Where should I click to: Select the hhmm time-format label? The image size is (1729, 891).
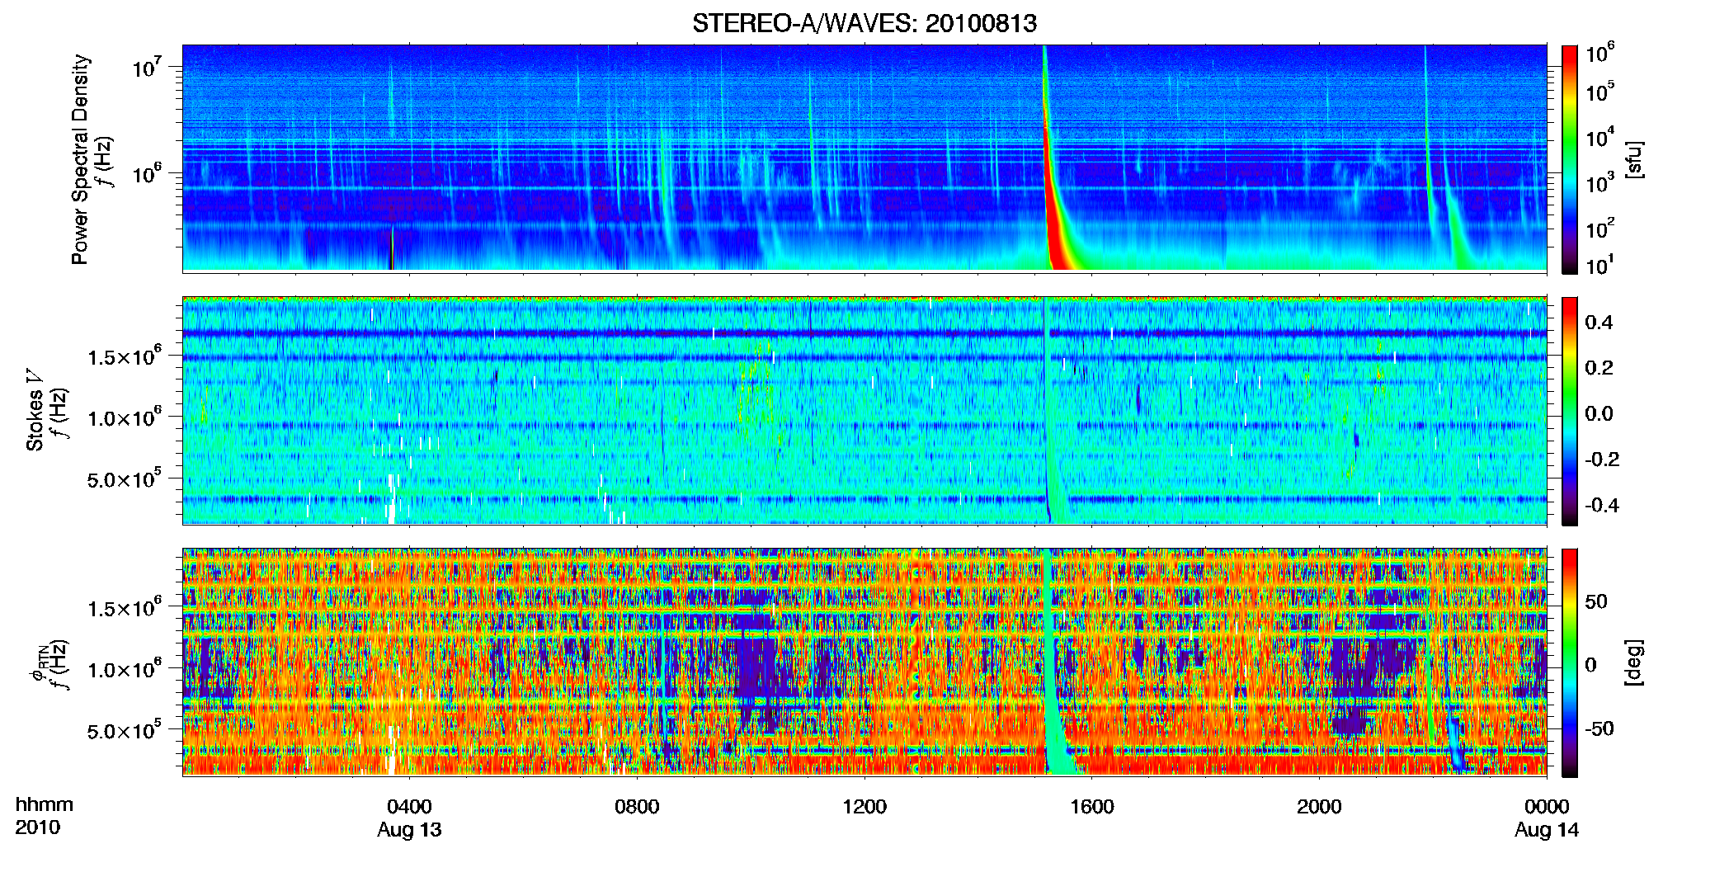pos(45,804)
